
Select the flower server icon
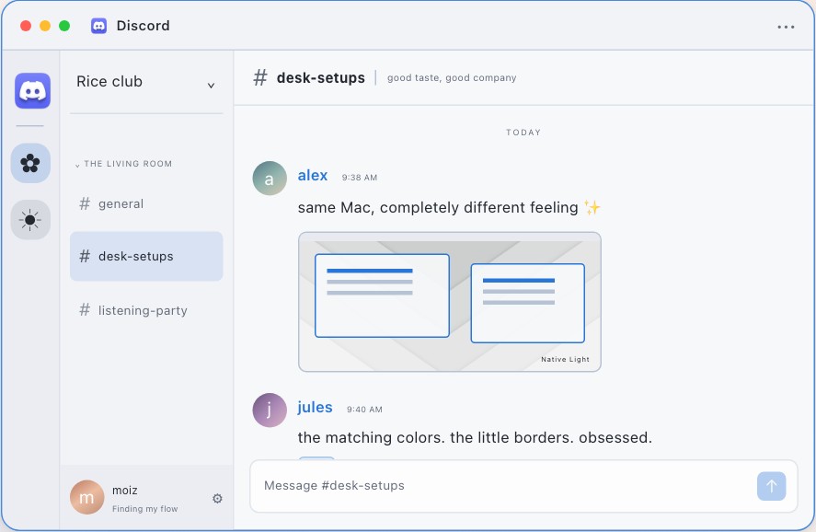click(30, 163)
